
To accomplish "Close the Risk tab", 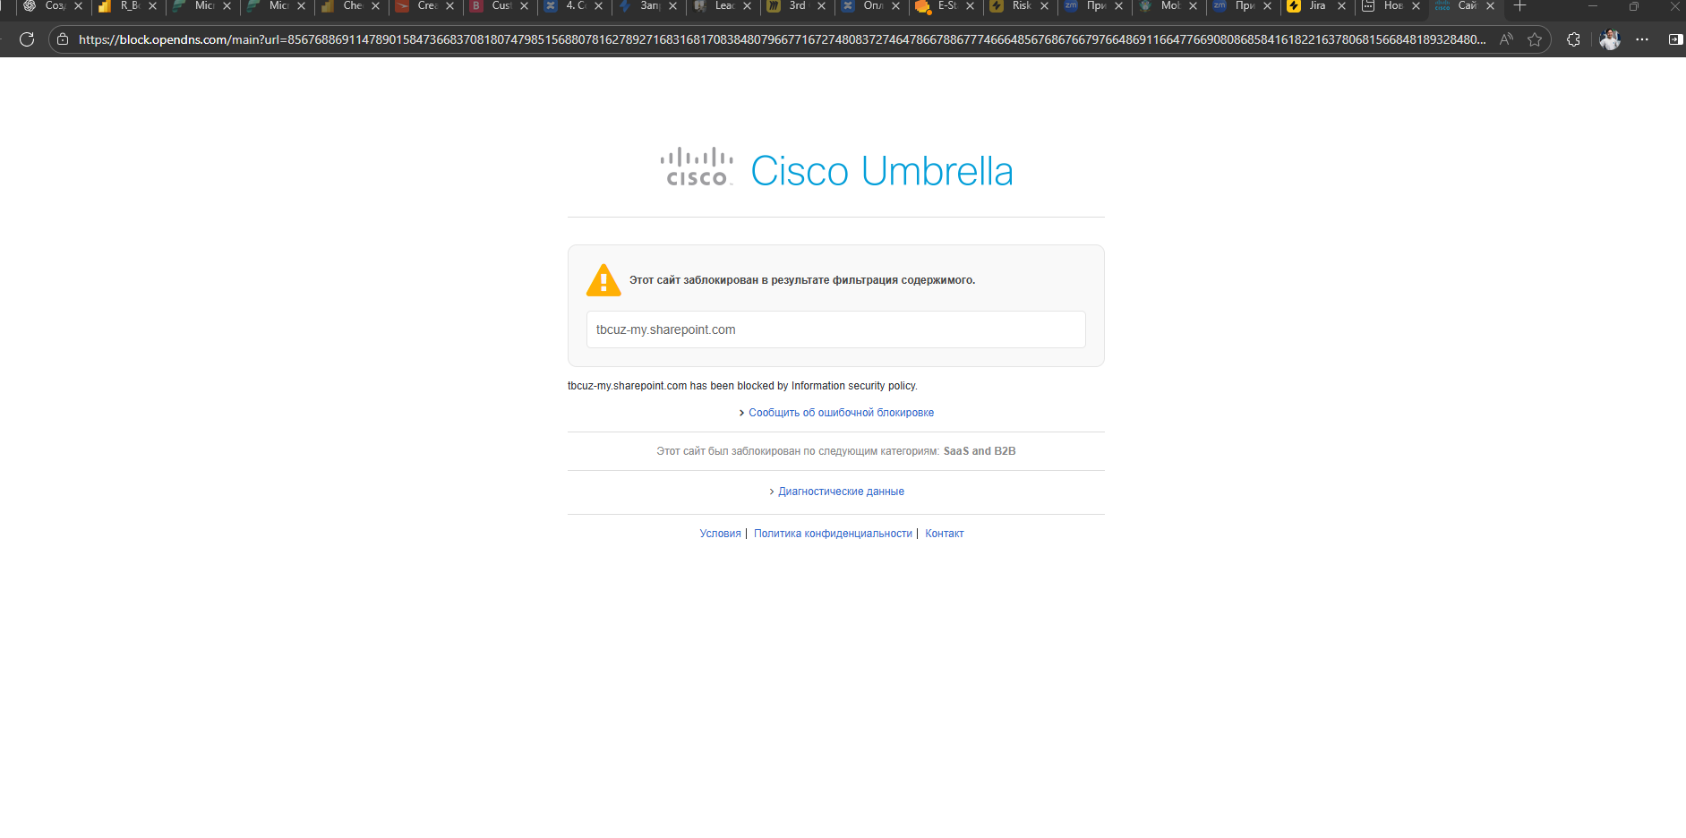I will (1045, 6).
